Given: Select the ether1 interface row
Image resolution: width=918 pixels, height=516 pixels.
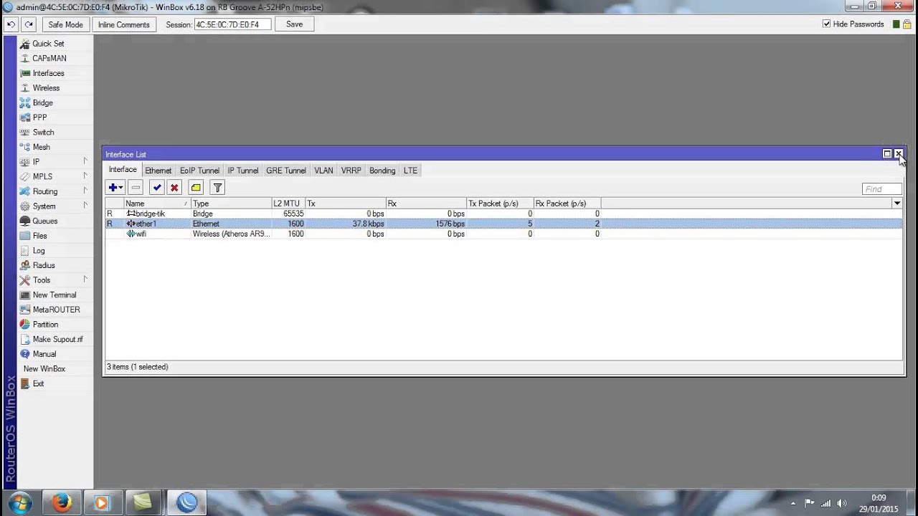Looking at the screenshot, I should point(503,224).
